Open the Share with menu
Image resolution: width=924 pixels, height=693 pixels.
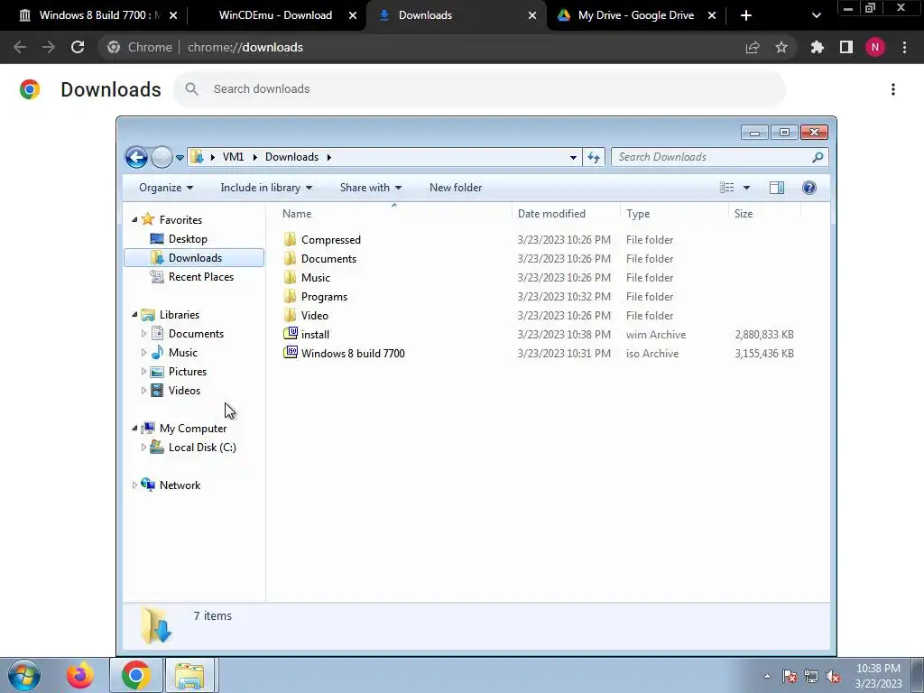pos(371,188)
